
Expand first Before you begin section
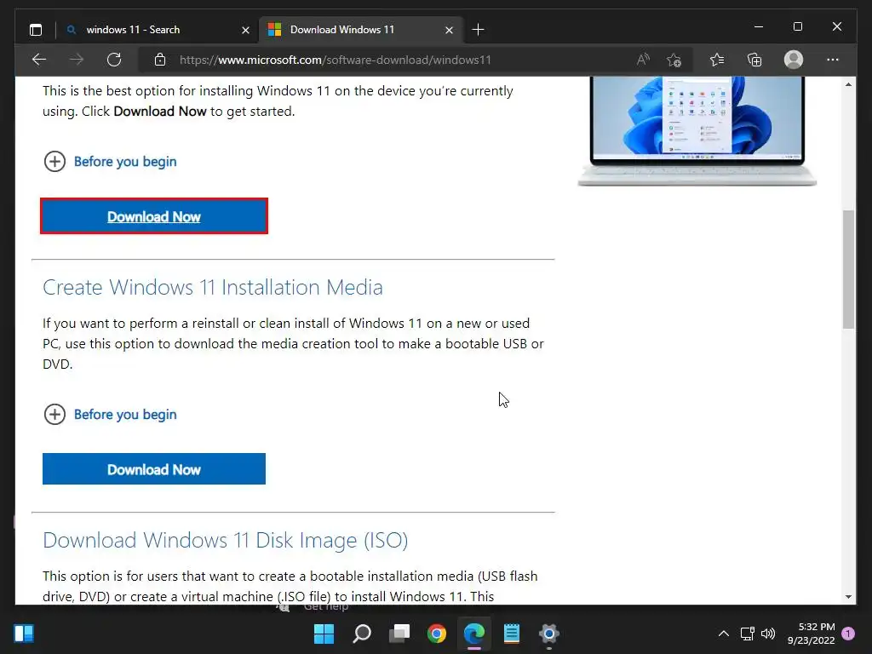(110, 161)
